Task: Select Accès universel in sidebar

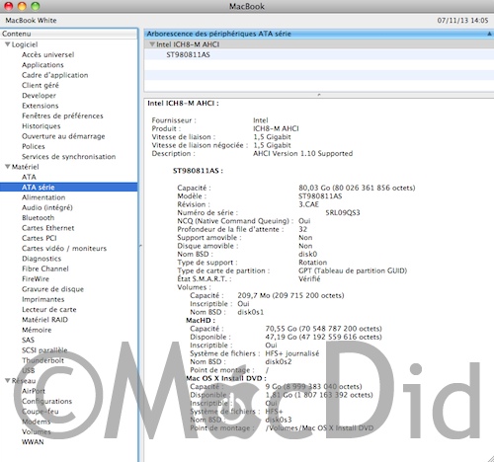Action: (48, 54)
